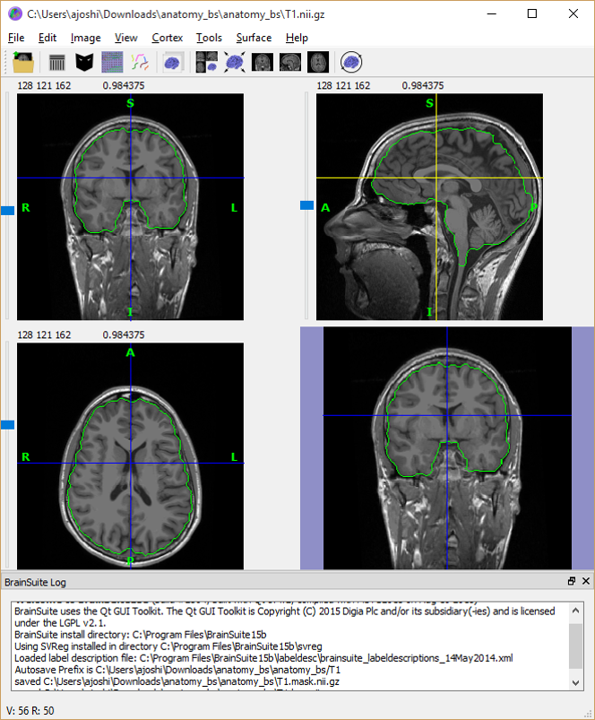Open the Cortex menu
The image size is (595, 720).
click(x=167, y=38)
